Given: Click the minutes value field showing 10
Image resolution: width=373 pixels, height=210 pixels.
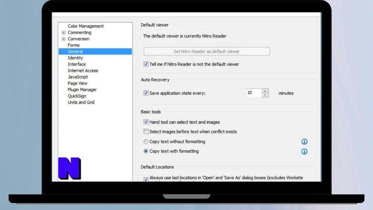Looking at the screenshot, I should 254,93.
